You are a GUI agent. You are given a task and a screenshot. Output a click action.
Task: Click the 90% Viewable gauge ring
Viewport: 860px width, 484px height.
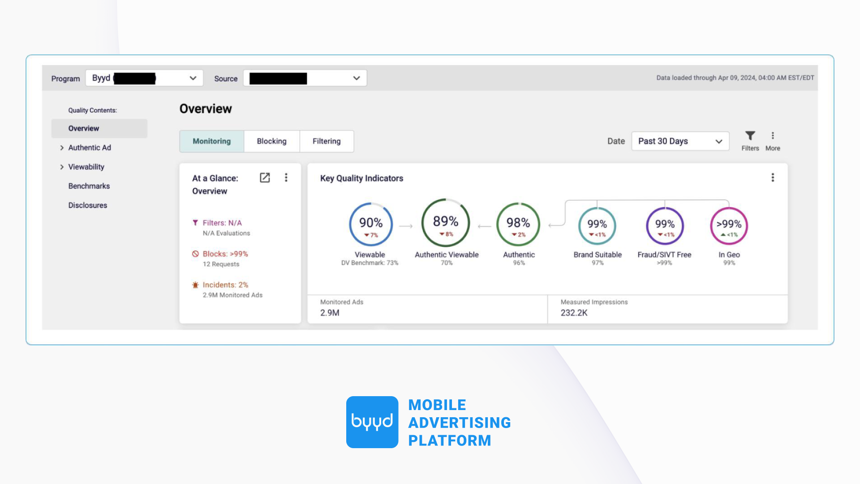click(x=371, y=225)
